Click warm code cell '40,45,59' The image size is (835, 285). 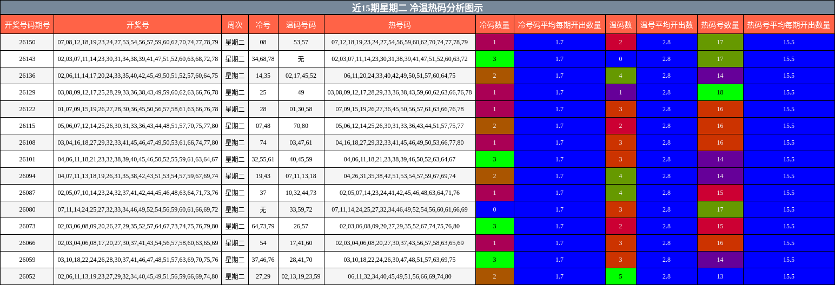(301, 159)
